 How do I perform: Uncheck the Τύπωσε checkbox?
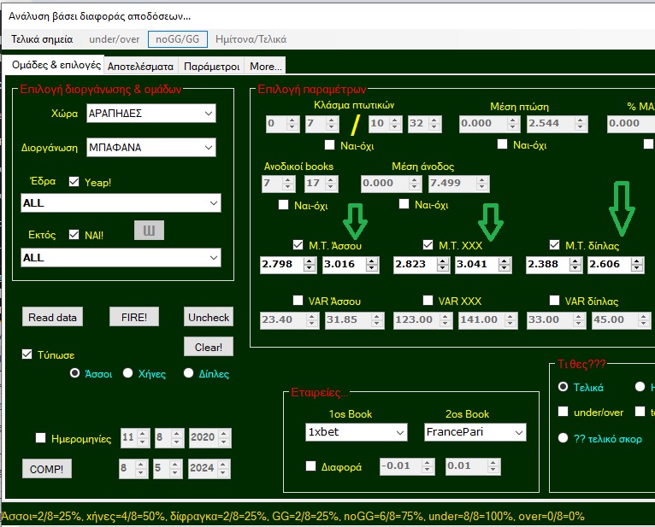pyautogui.click(x=27, y=354)
